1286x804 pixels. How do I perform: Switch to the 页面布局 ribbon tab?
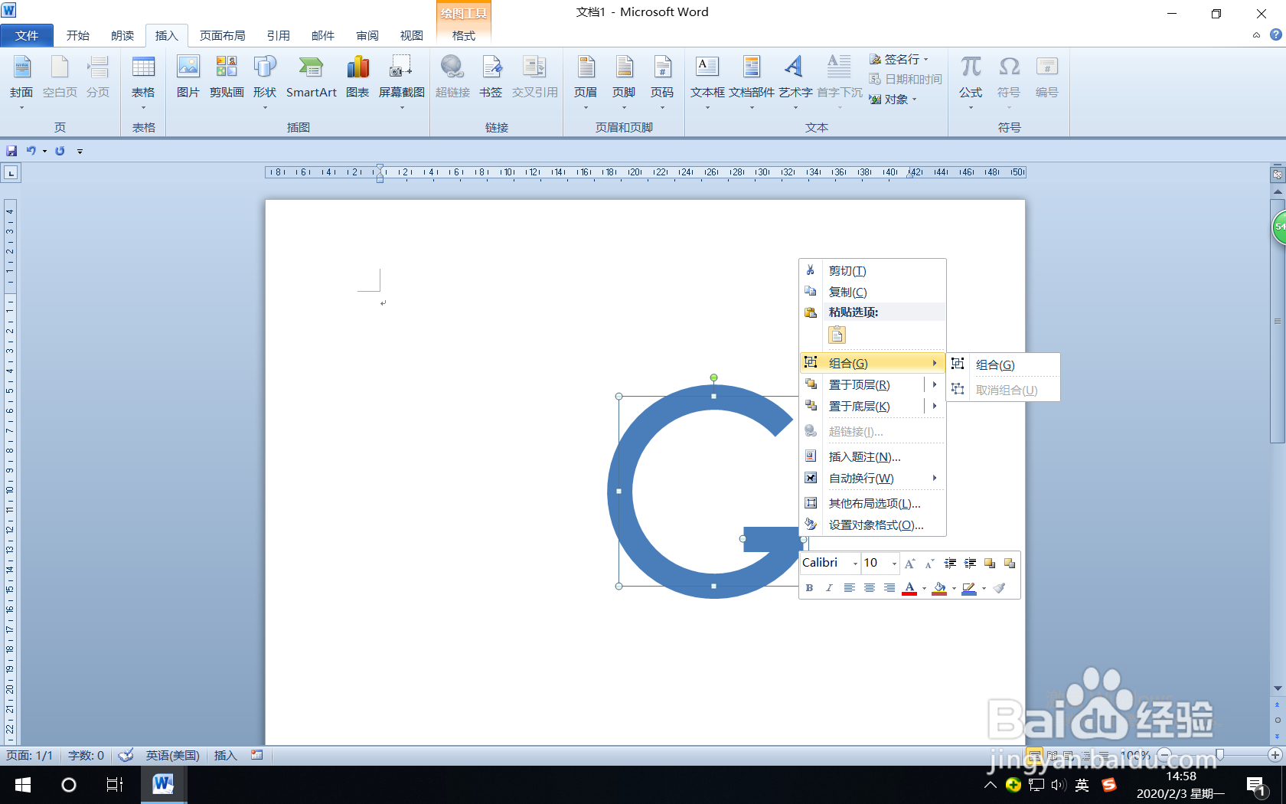pyautogui.click(x=220, y=35)
